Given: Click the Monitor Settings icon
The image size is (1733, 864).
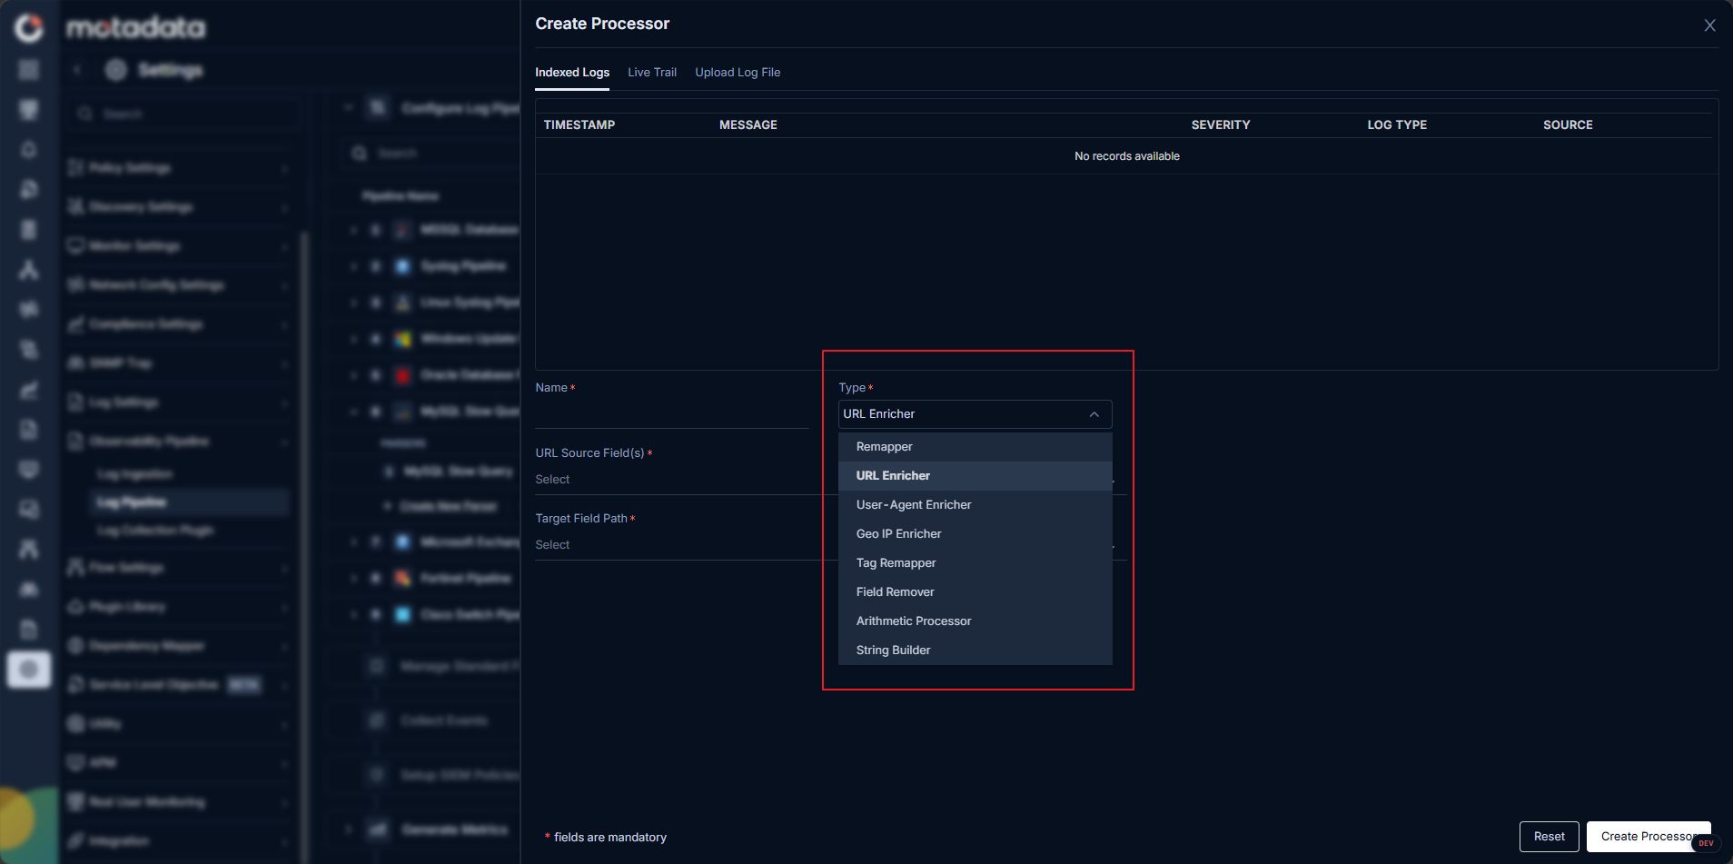Looking at the screenshot, I should coord(76,245).
